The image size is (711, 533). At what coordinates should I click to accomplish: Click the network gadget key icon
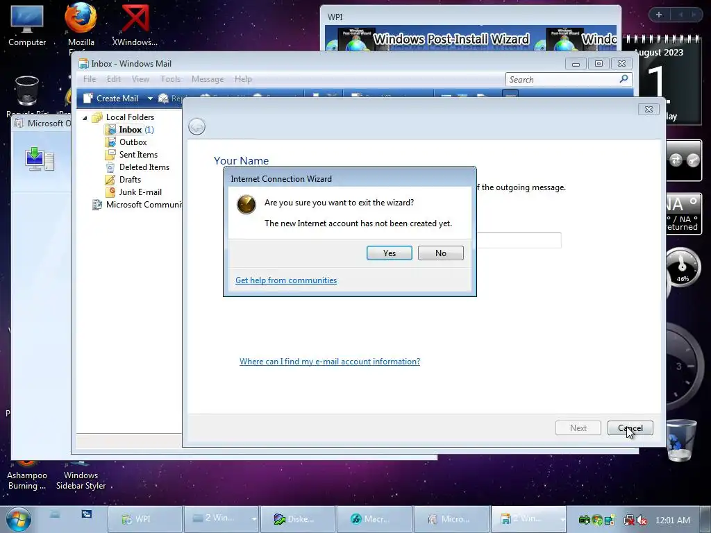pyautogui.click(x=693, y=160)
